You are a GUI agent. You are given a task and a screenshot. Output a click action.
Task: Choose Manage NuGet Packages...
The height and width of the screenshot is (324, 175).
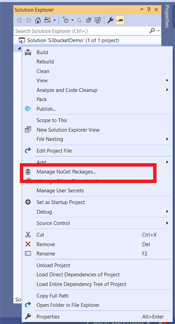pos(66,172)
